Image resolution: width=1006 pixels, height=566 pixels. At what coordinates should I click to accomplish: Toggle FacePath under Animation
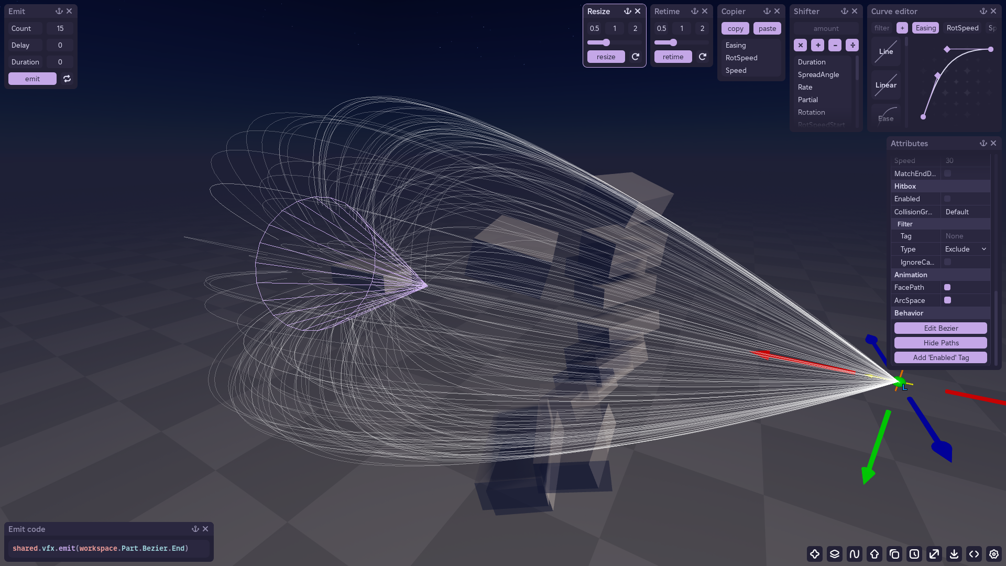click(x=947, y=287)
